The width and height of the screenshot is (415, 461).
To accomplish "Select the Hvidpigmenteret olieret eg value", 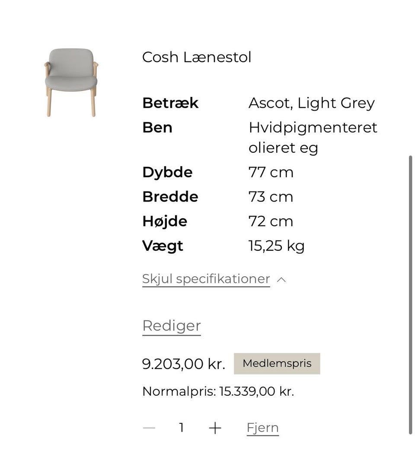I will pyautogui.click(x=313, y=138).
